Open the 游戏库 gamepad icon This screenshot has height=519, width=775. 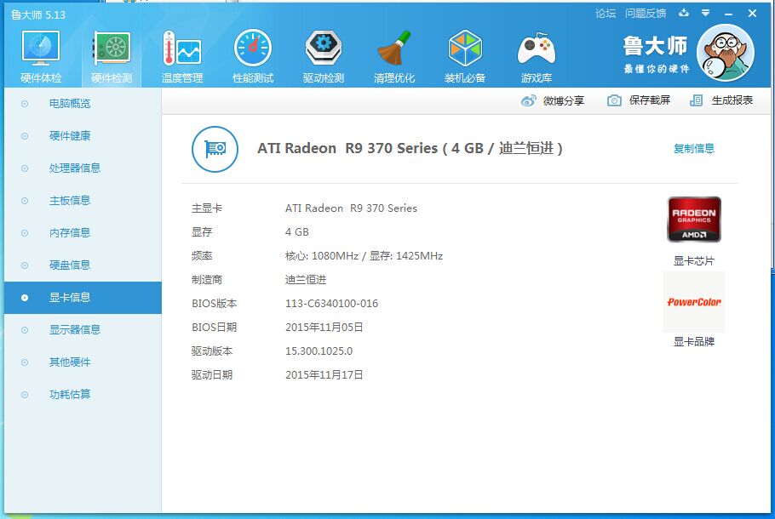(537, 48)
